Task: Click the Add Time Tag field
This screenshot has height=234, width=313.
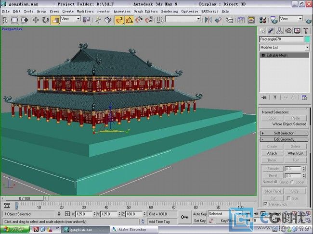Action: pos(162,222)
